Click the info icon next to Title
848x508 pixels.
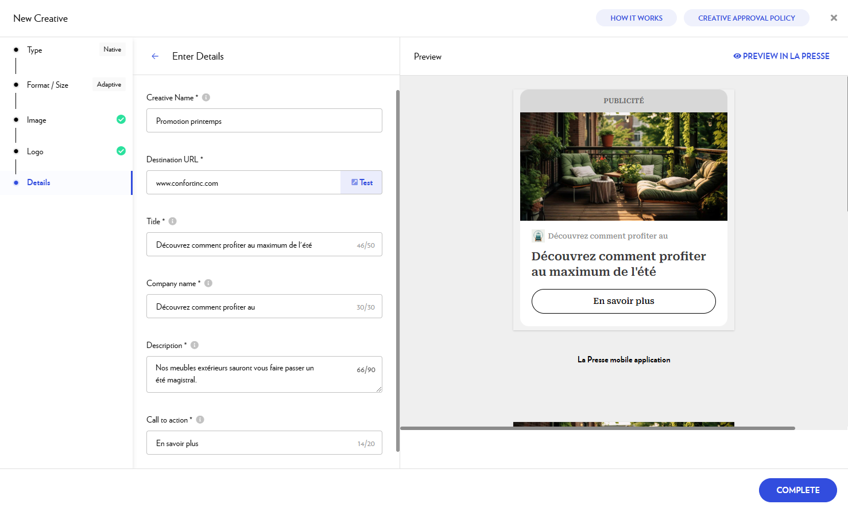(173, 221)
